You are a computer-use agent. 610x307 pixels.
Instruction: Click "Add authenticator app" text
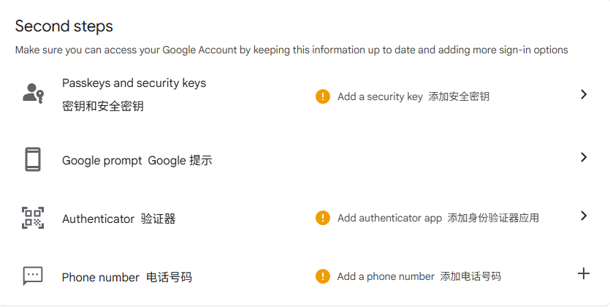[389, 218]
